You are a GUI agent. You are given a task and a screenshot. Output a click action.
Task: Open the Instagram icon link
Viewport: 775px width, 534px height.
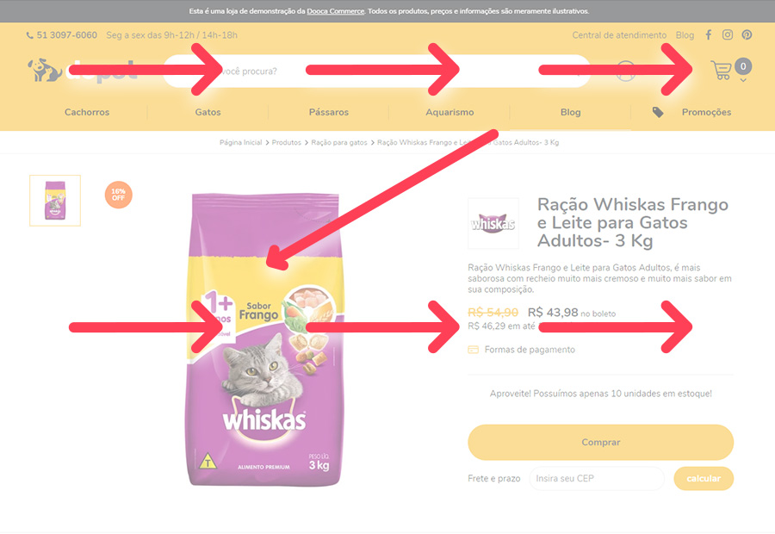click(x=728, y=34)
